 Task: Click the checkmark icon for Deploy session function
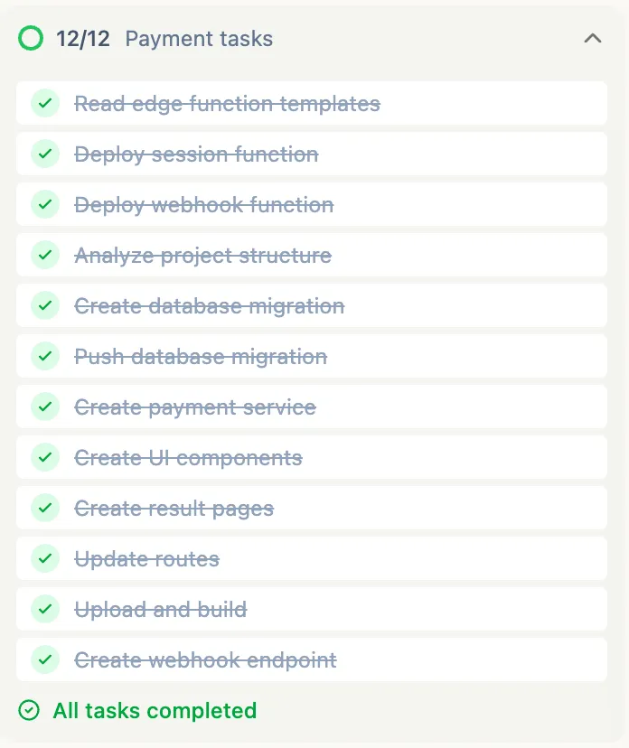click(x=45, y=154)
